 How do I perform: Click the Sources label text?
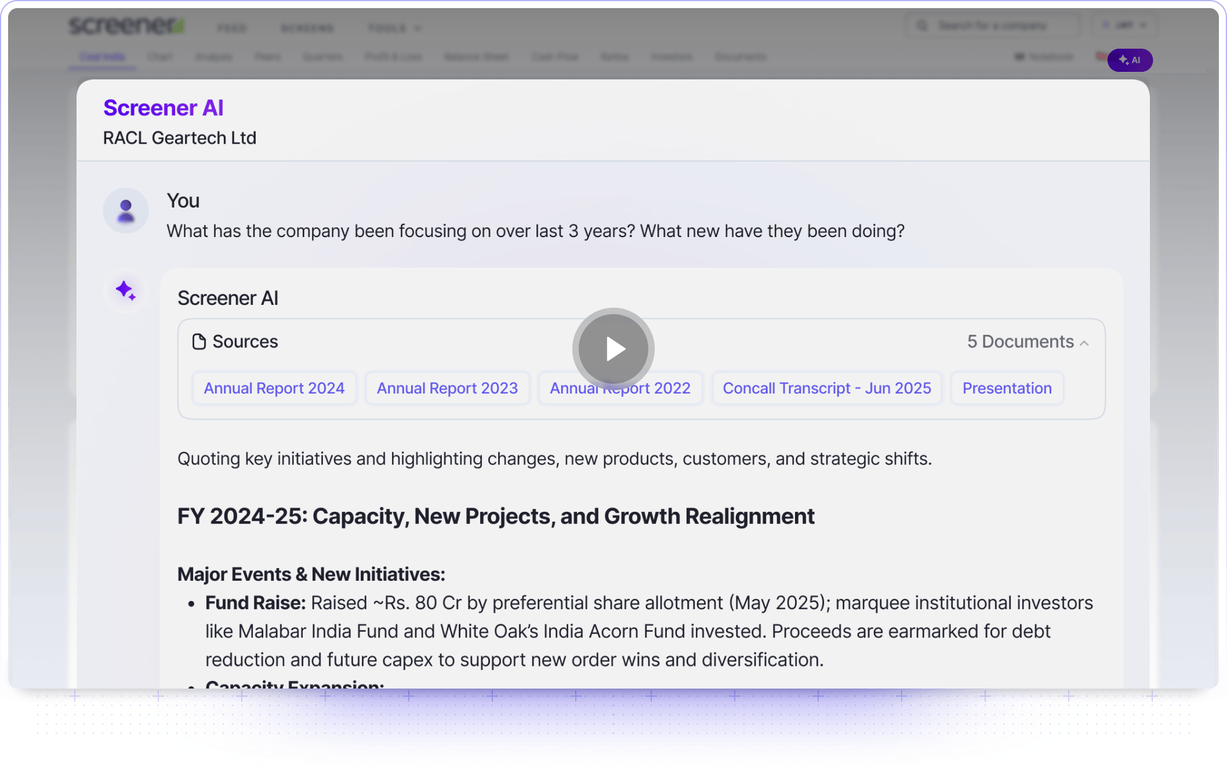[245, 341]
